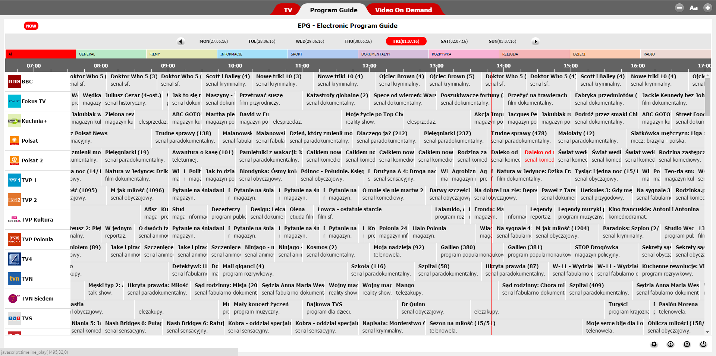The width and height of the screenshot is (716, 356).
Task: Decrease font size with minus icon
Action: (x=679, y=7)
